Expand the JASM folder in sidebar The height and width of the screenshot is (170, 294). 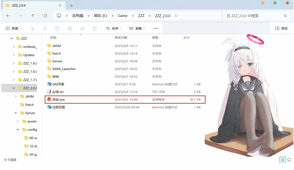[x=16, y=97]
